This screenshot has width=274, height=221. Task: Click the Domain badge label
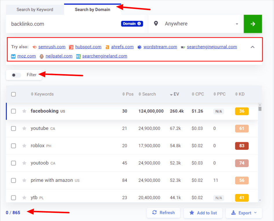[x=132, y=24]
